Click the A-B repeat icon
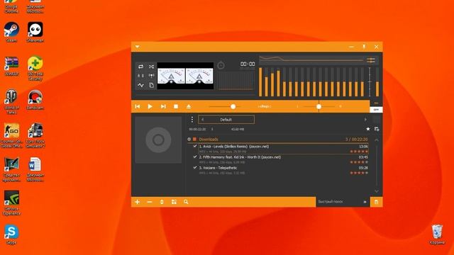Screen dimensions: 454x255 point(140,76)
